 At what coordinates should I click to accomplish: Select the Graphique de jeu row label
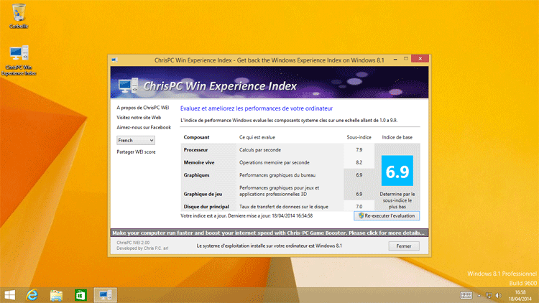pyautogui.click(x=203, y=194)
